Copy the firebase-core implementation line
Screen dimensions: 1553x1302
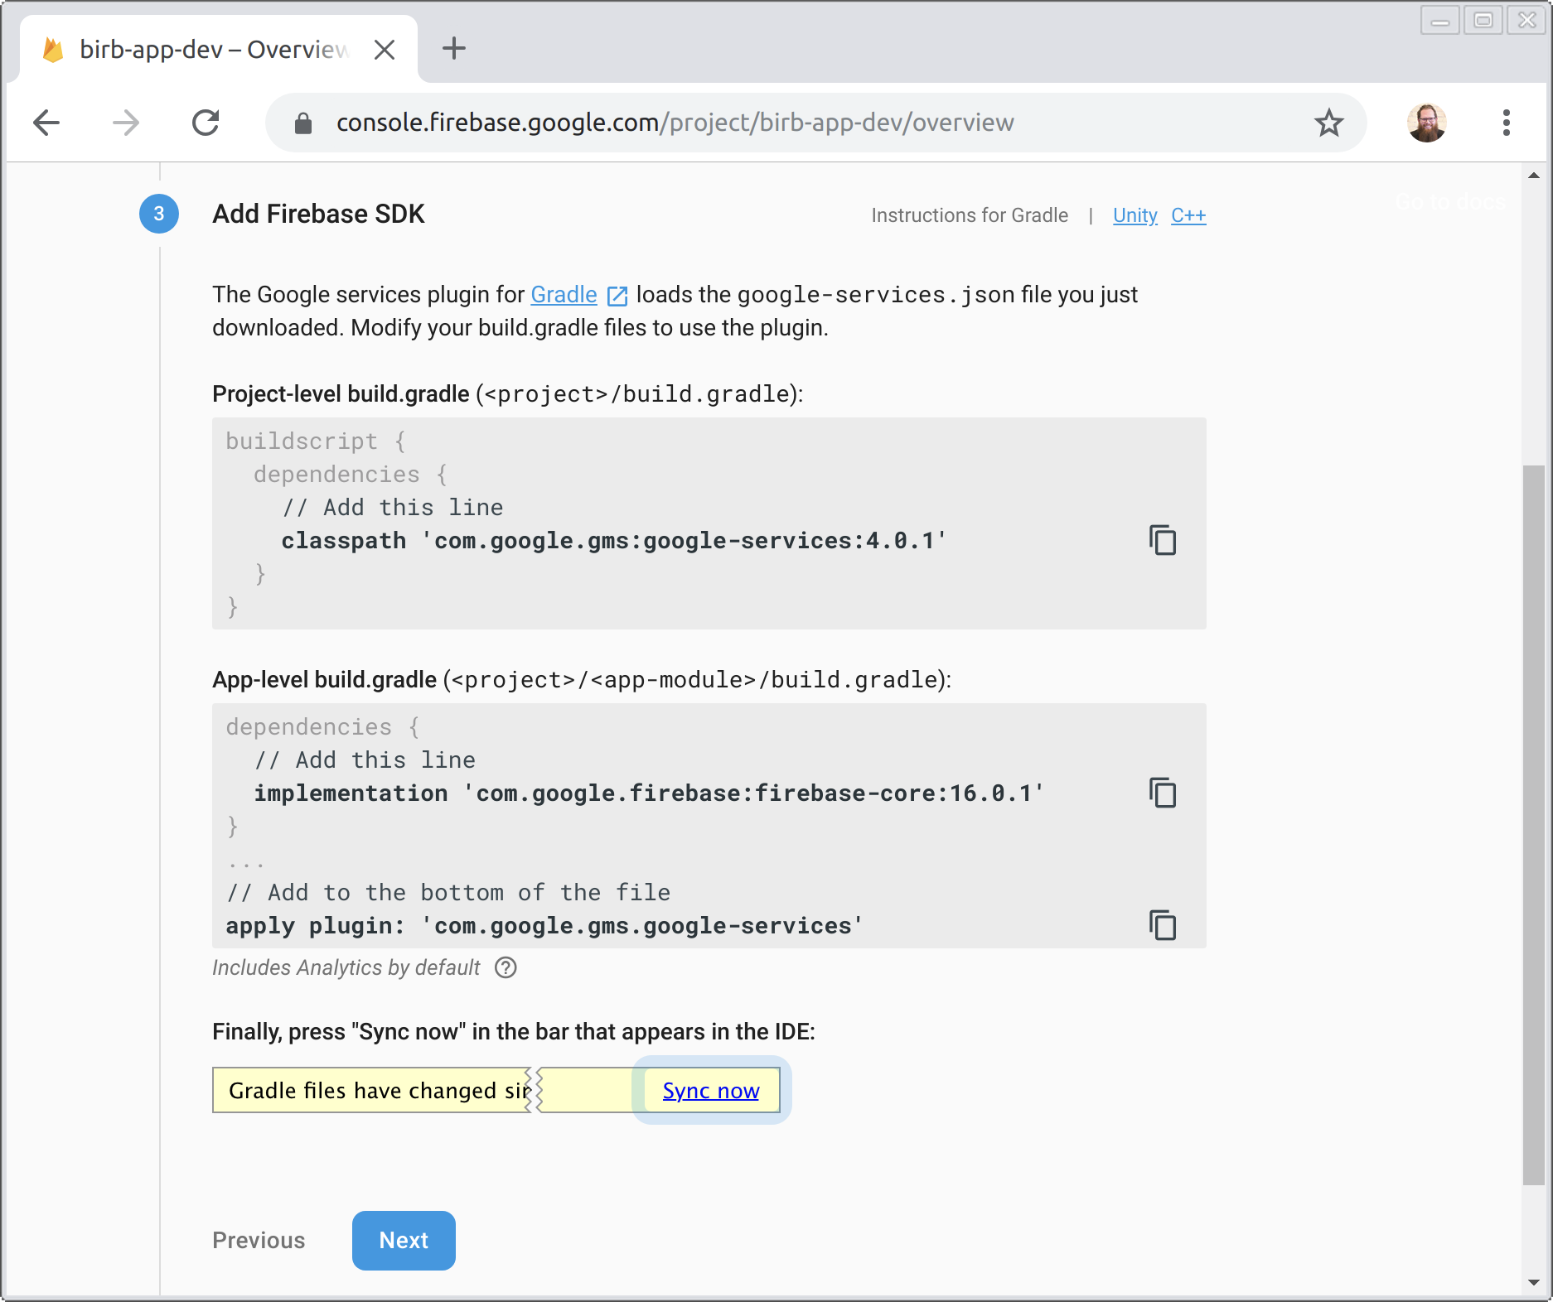(1164, 793)
